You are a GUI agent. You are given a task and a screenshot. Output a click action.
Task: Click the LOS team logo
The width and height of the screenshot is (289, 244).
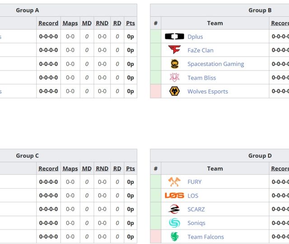pos(174,196)
